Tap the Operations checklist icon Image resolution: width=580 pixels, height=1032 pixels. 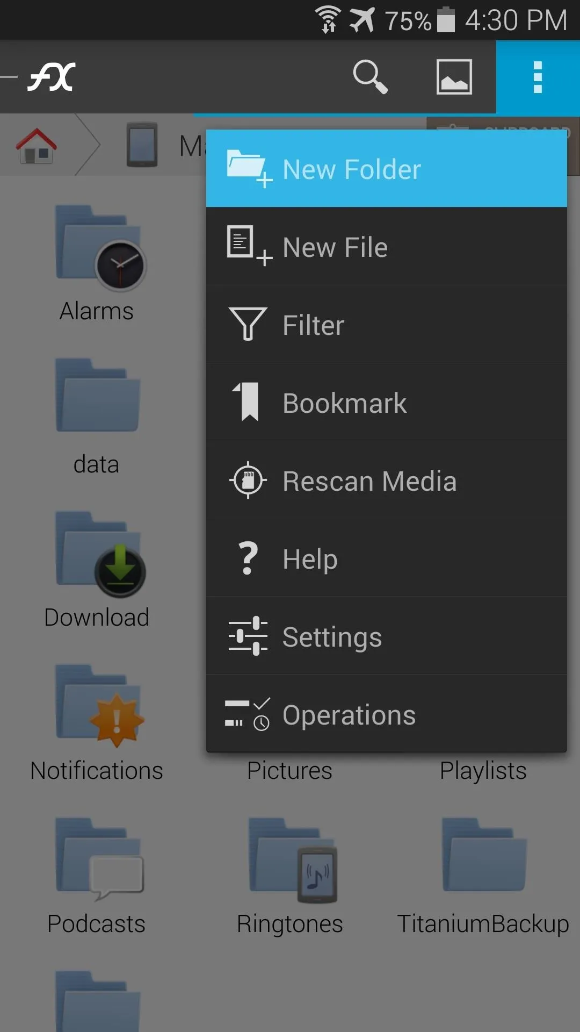[x=247, y=714]
